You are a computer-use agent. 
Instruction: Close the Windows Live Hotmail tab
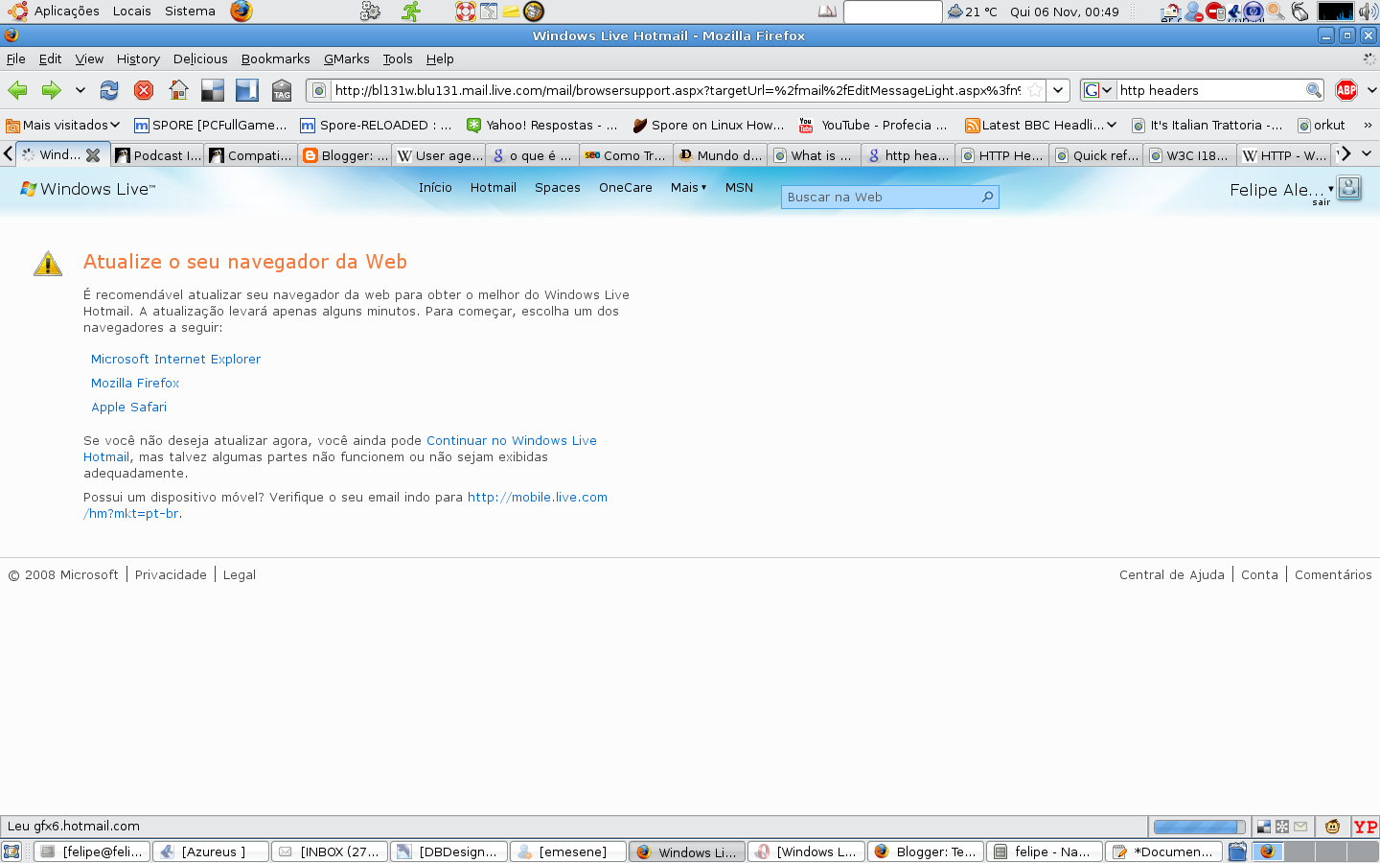tap(93, 154)
